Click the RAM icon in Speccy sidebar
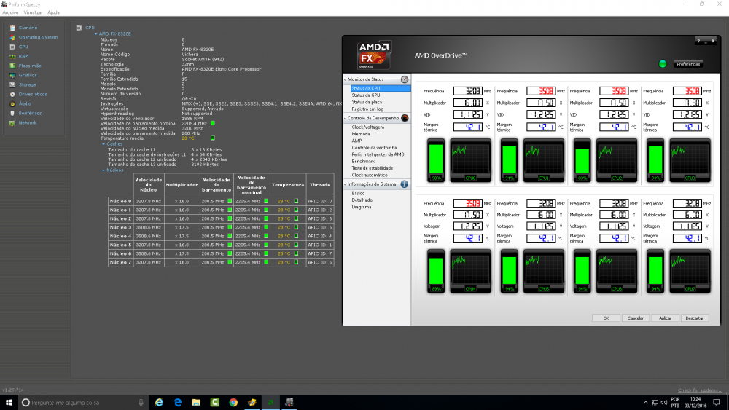This screenshot has height=410, width=729. (12, 56)
